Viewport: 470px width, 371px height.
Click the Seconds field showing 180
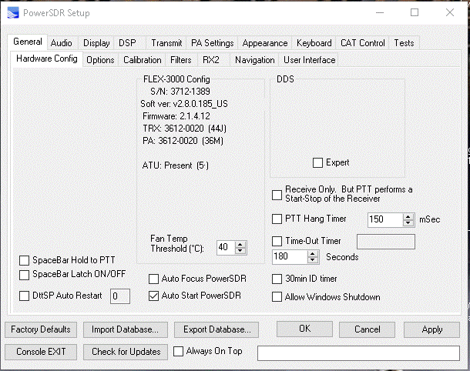290,257
